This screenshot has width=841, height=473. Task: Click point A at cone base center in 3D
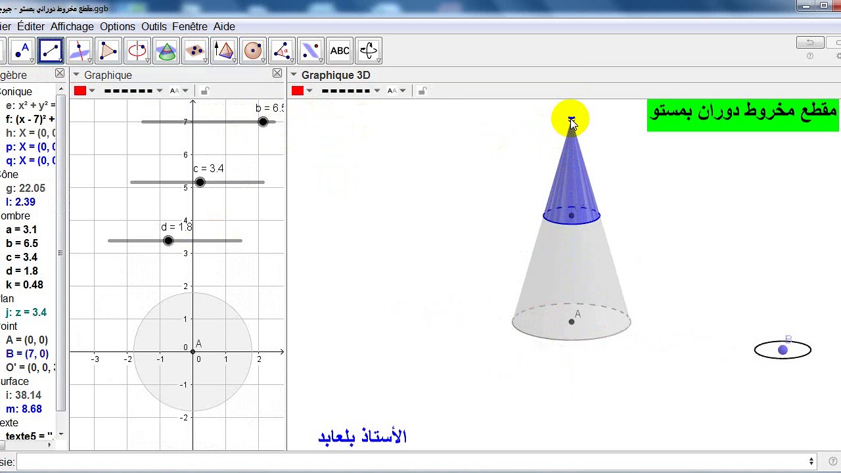click(571, 321)
